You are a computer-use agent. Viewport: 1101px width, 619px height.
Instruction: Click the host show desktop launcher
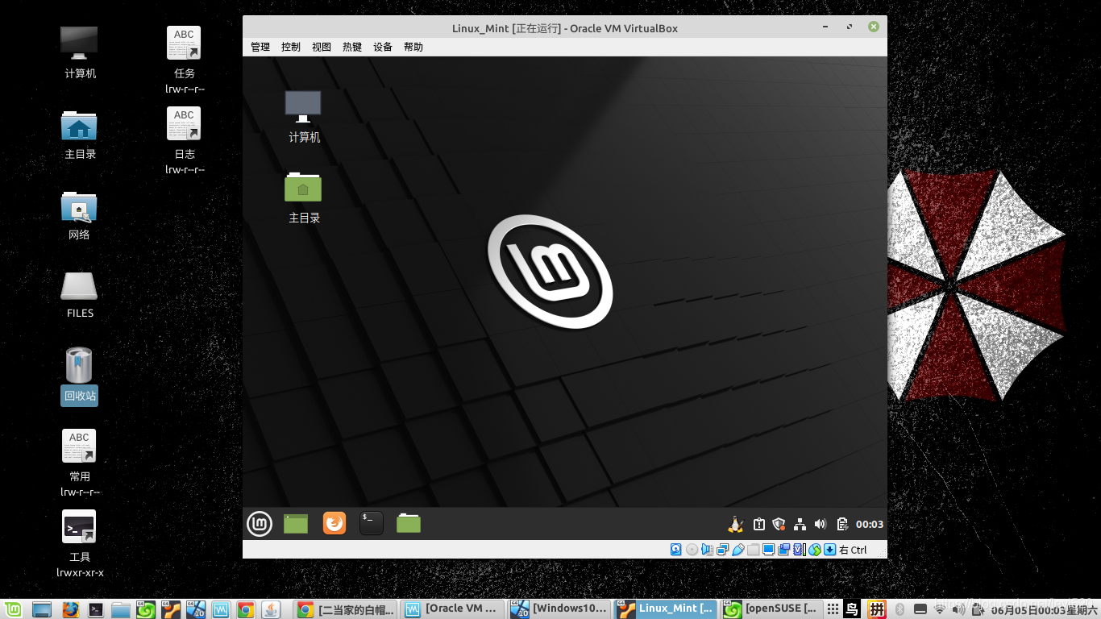click(x=41, y=609)
